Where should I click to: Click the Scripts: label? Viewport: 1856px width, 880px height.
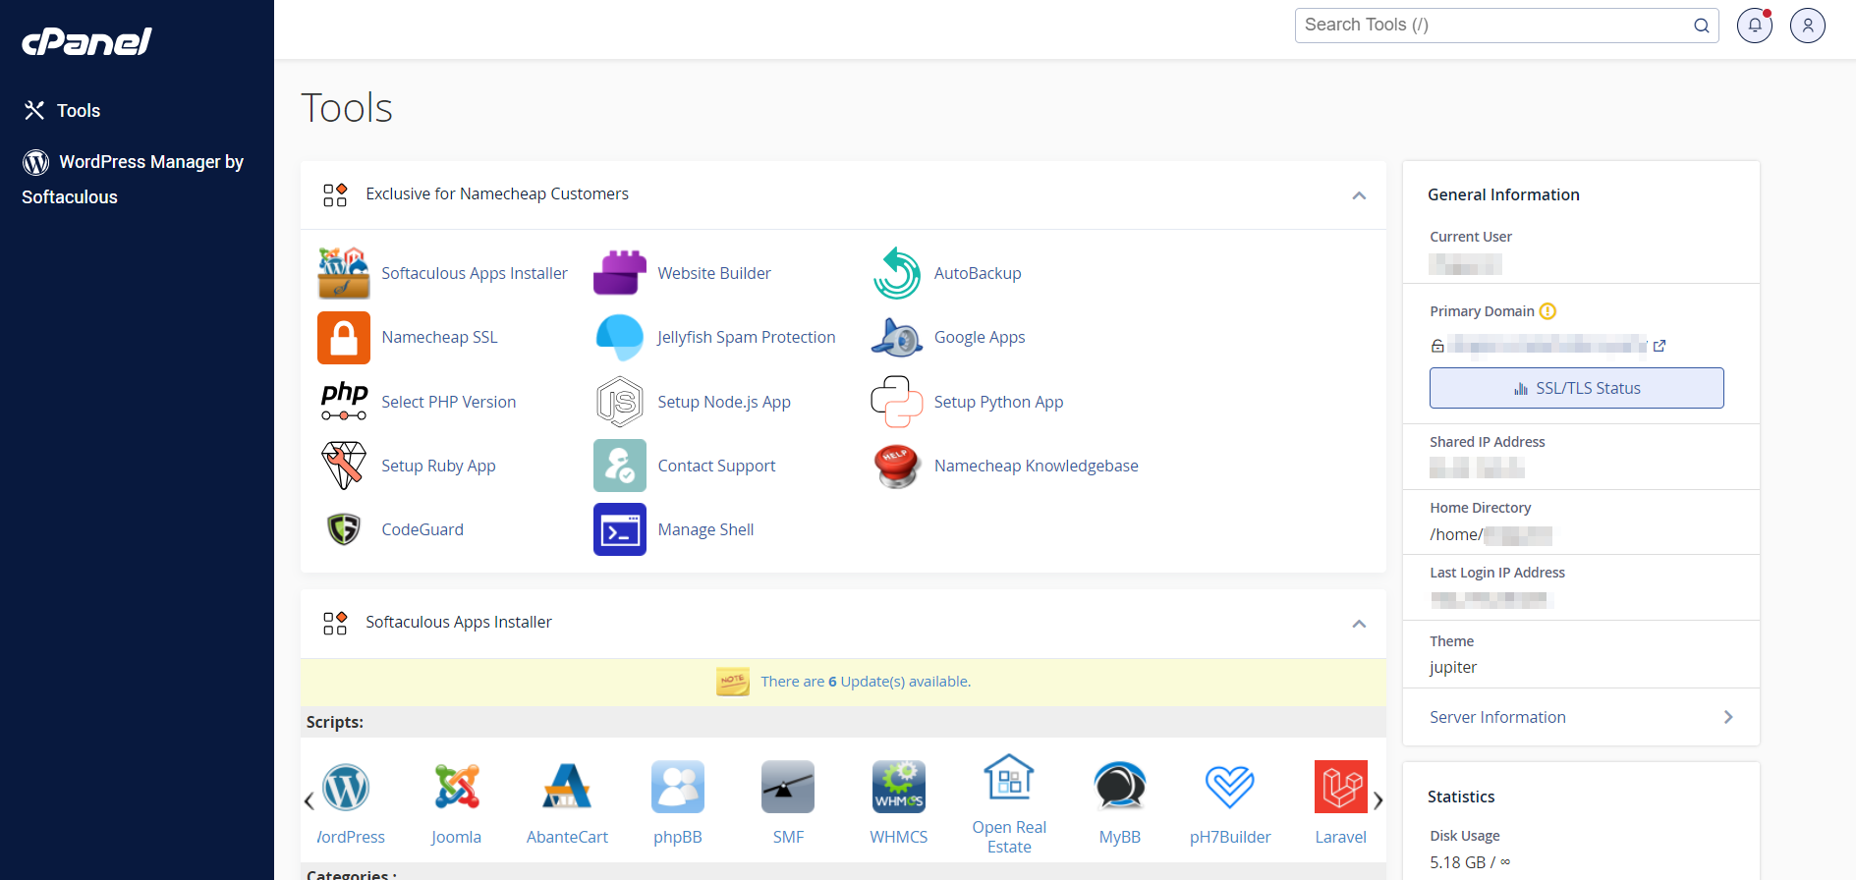tap(335, 722)
